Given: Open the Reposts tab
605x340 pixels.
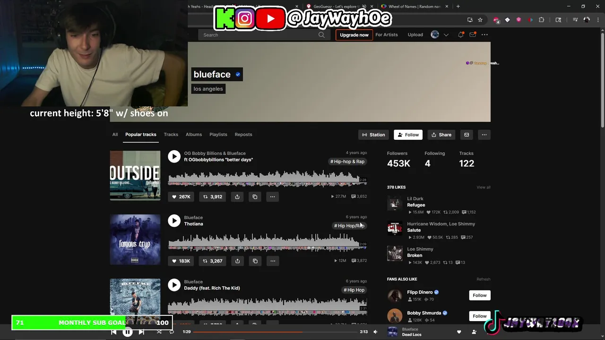Looking at the screenshot, I should [x=243, y=135].
